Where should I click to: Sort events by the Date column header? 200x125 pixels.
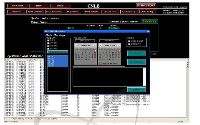(x=10, y=60)
